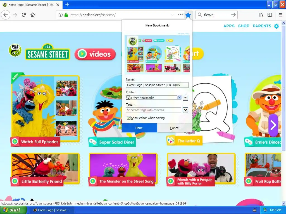Click the red videos button
The image size is (286, 214).
[95, 54]
